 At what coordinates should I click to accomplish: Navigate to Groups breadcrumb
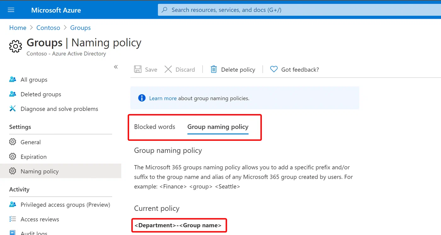80,28
